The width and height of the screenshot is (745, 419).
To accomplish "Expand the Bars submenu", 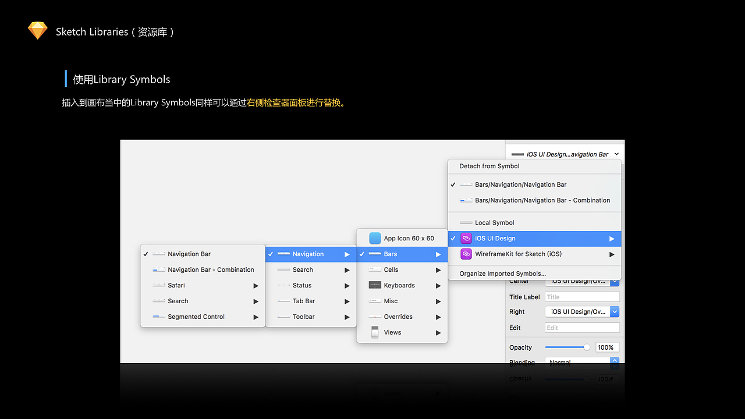I will pos(402,254).
